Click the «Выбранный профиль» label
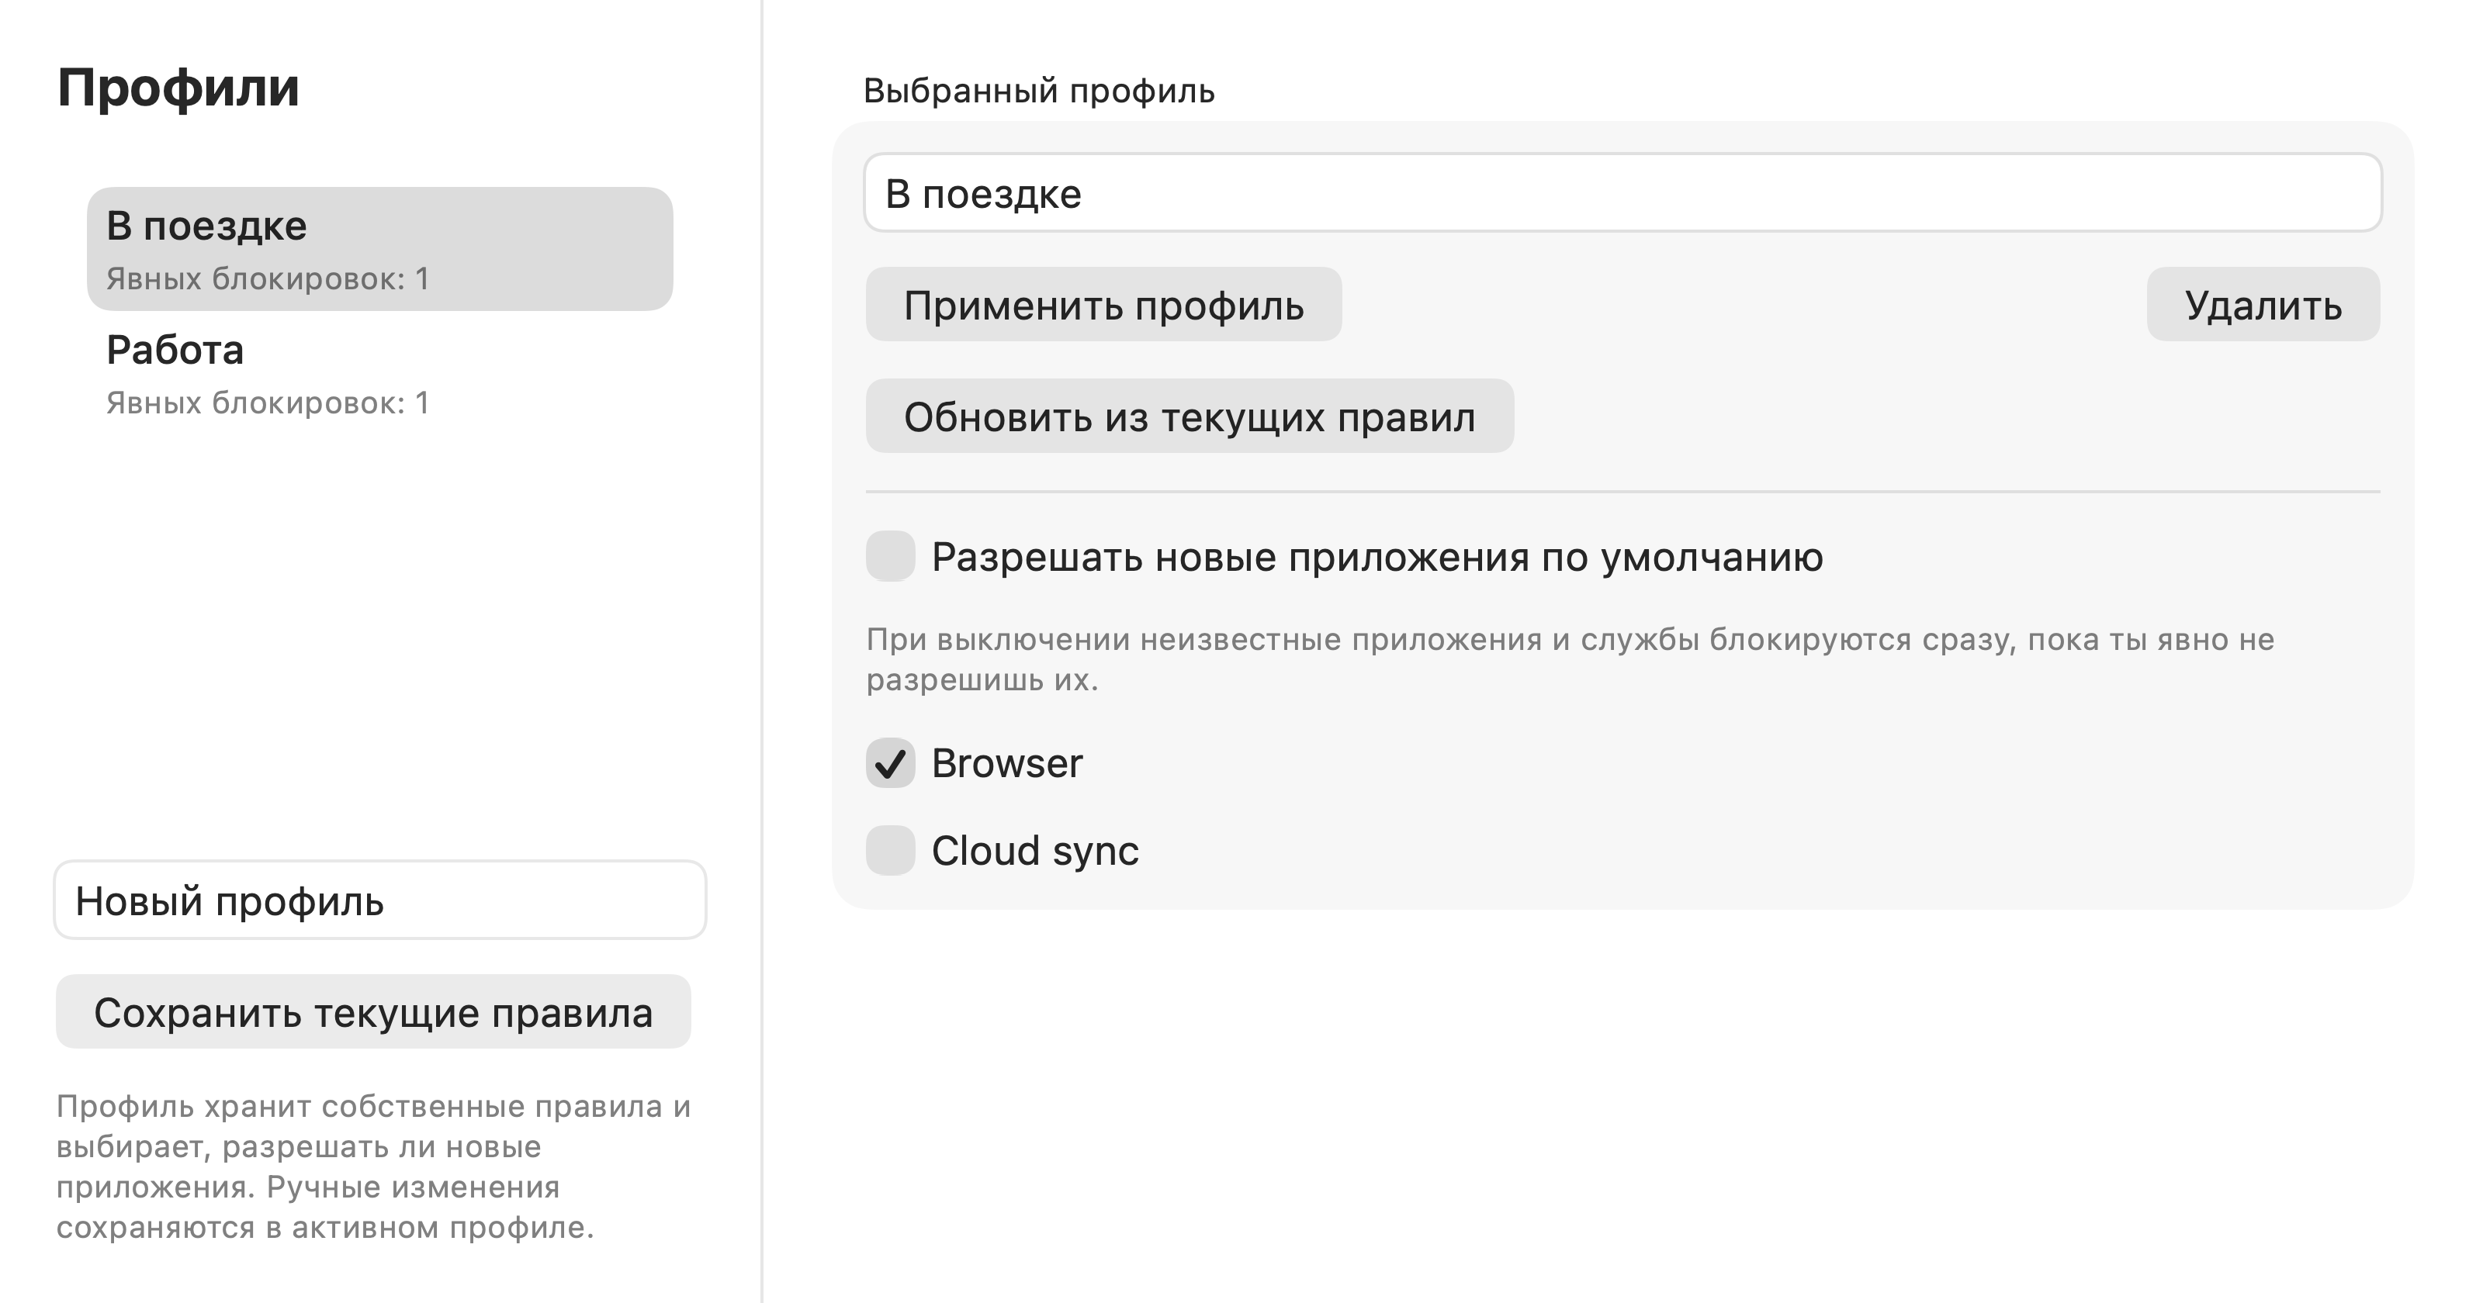The image size is (2483, 1303). pos(1039,91)
